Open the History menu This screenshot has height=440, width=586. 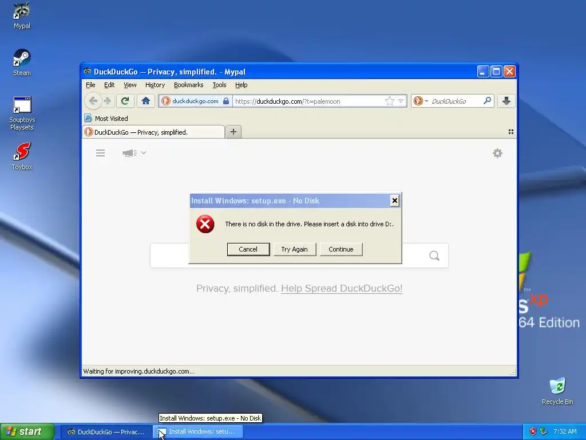[x=155, y=85]
